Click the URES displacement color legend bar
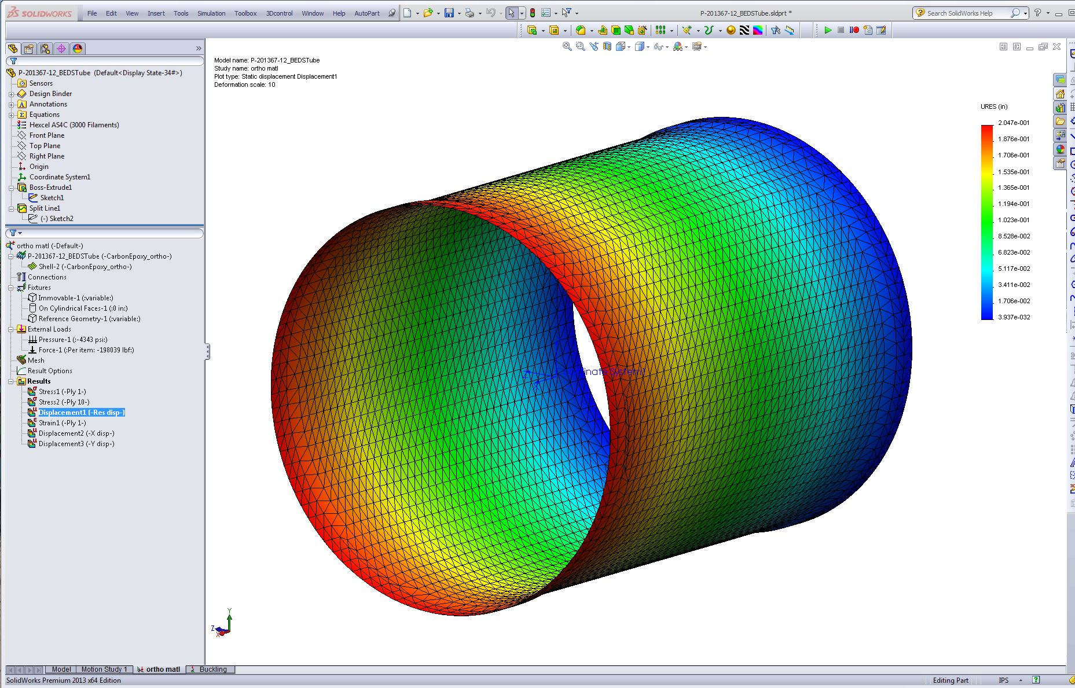 987,222
